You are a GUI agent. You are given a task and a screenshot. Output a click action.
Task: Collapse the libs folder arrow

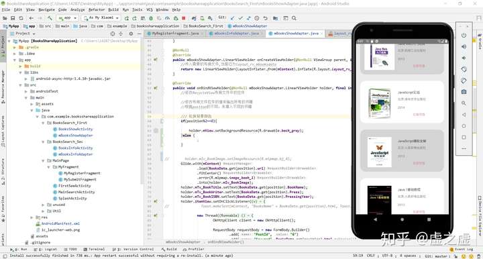(20, 72)
